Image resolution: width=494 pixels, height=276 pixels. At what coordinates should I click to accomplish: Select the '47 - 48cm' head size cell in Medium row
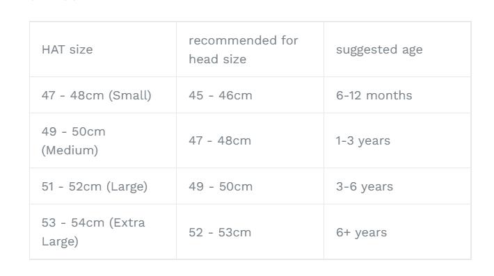[x=250, y=140]
